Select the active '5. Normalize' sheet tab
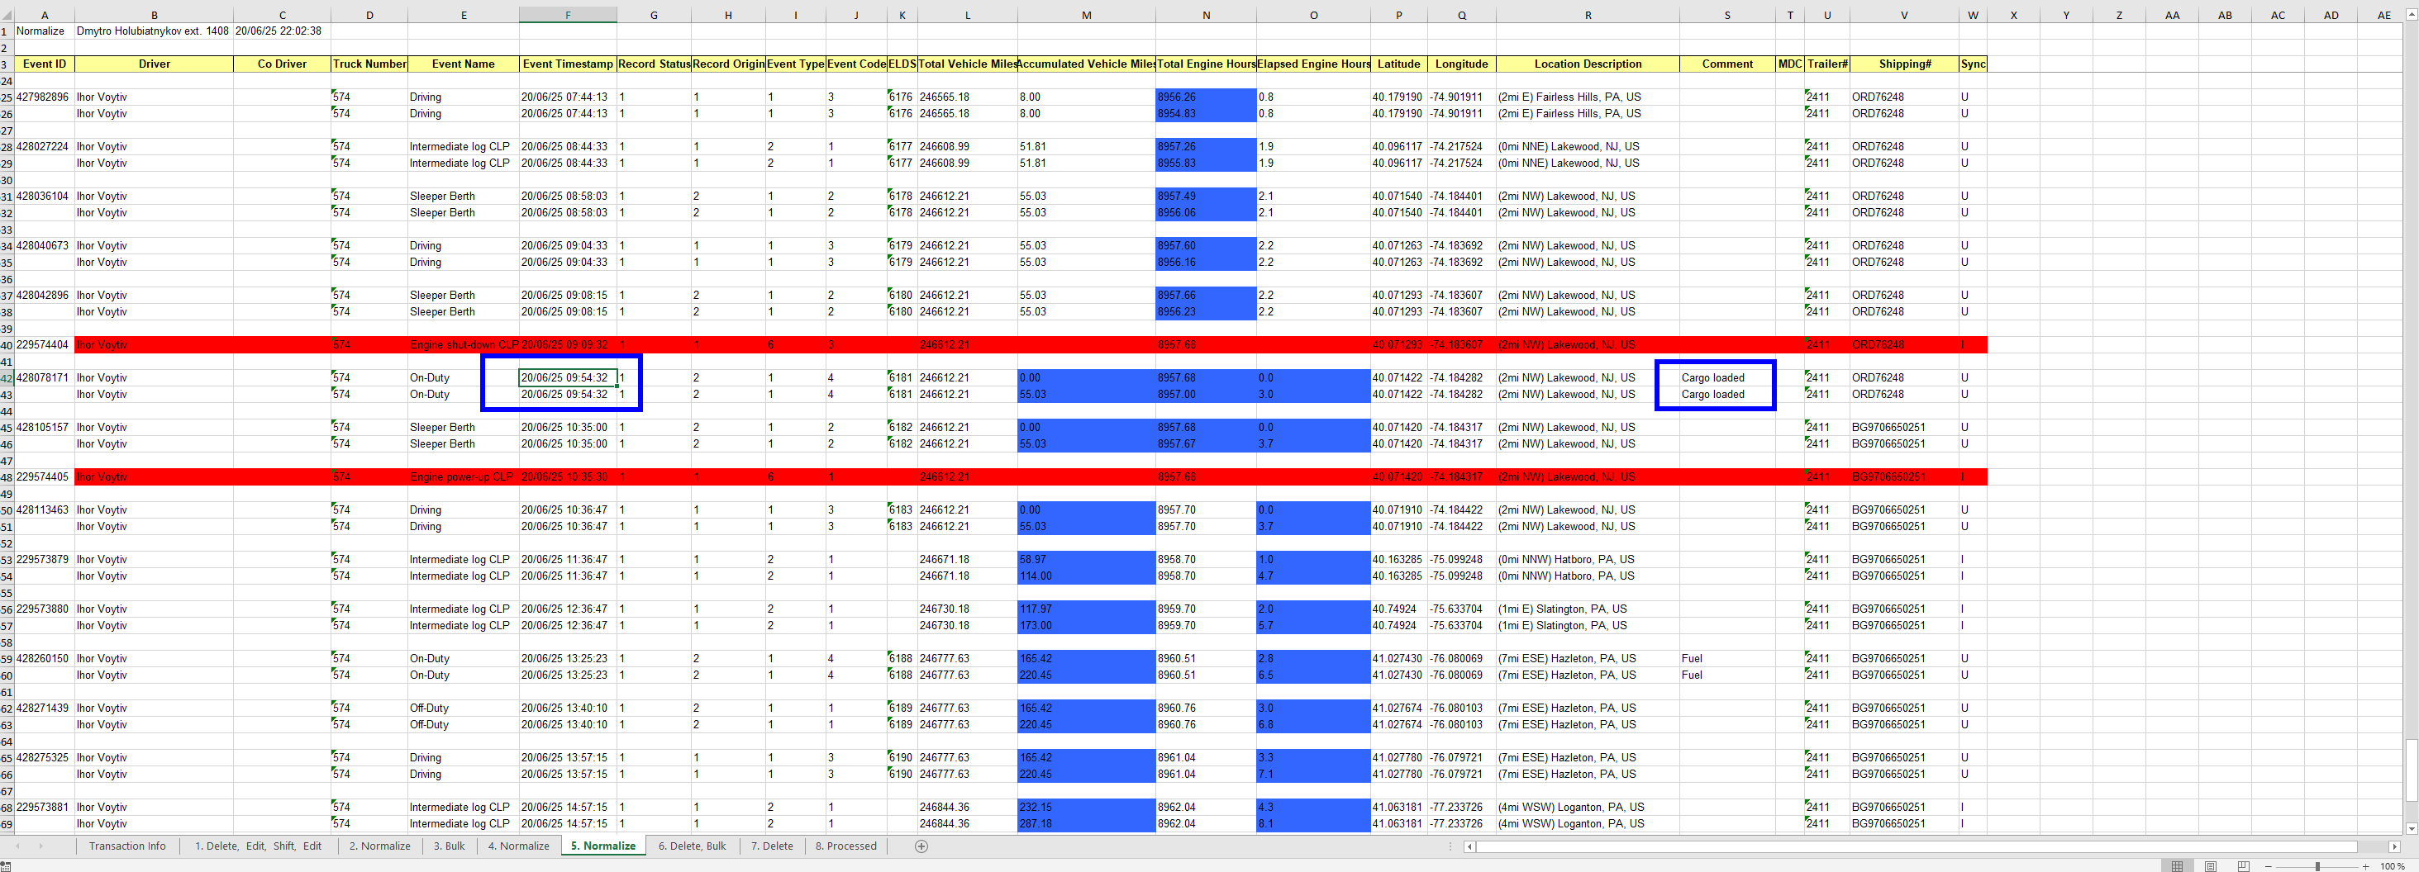Image resolution: width=2419 pixels, height=872 pixels. tap(602, 846)
